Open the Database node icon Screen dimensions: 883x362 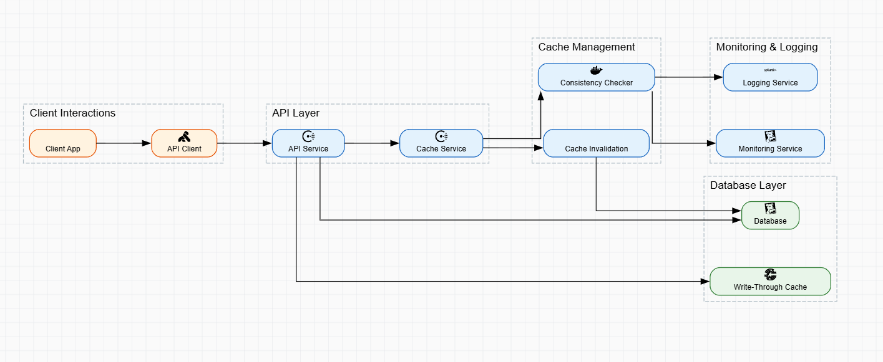coord(770,208)
